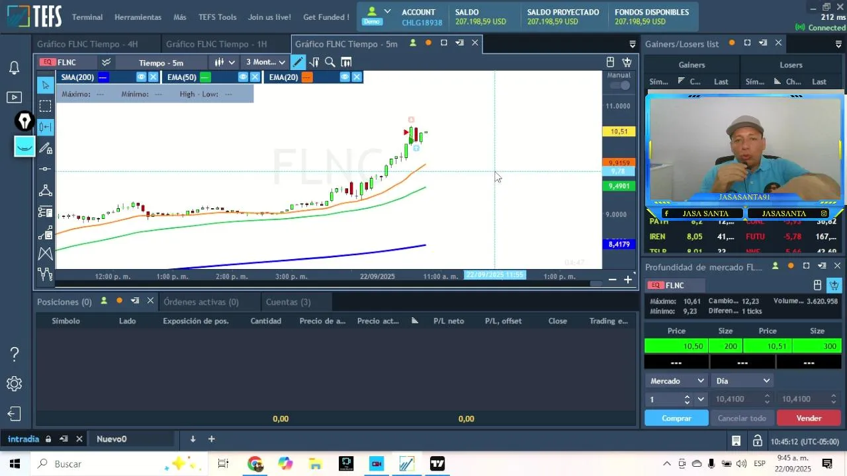This screenshot has height=476, width=847.
Task: Select the Elliott wave tool
Action: click(45, 274)
